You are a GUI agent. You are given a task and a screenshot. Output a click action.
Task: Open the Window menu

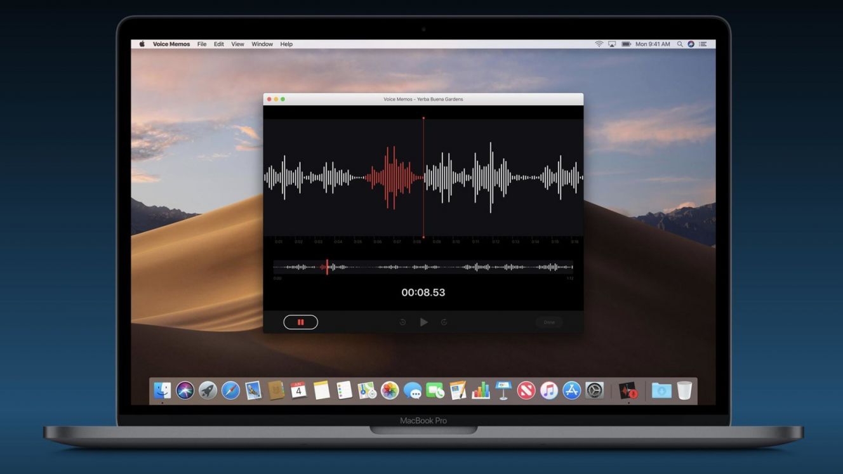point(262,44)
